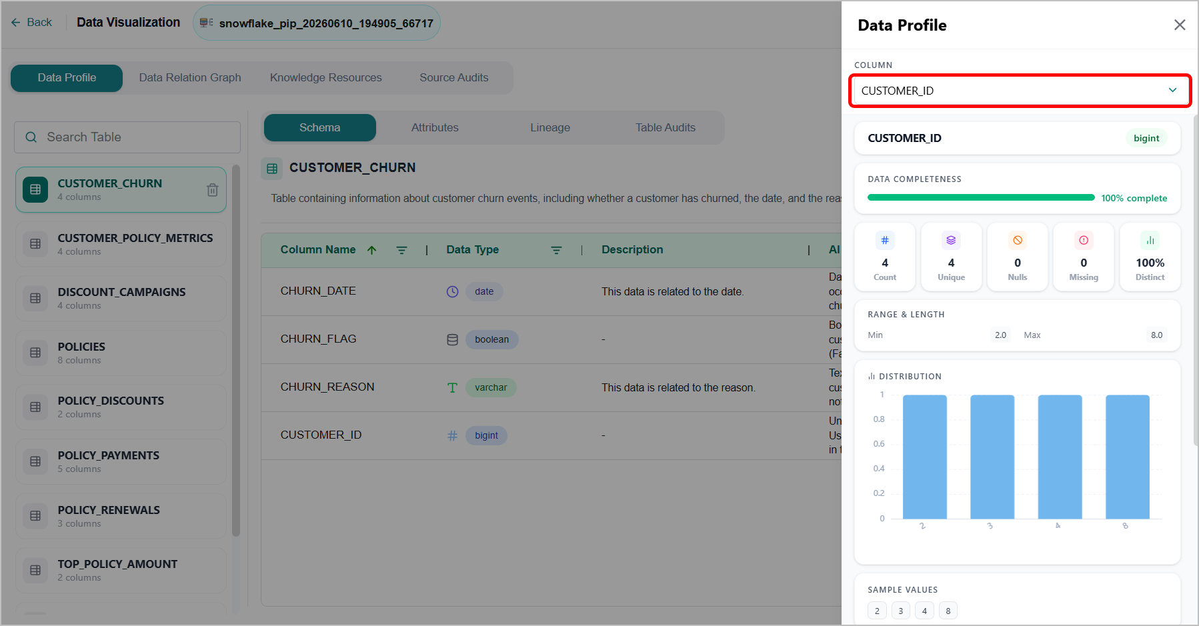The image size is (1199, 626).
Task: Click the snowflake_pip_20260610_194905_66717 chip
Action: tap(317, 23)
